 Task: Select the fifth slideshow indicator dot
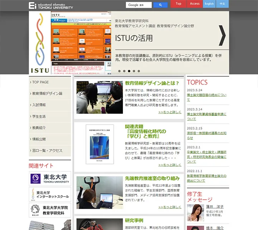[x=139, y=71]
